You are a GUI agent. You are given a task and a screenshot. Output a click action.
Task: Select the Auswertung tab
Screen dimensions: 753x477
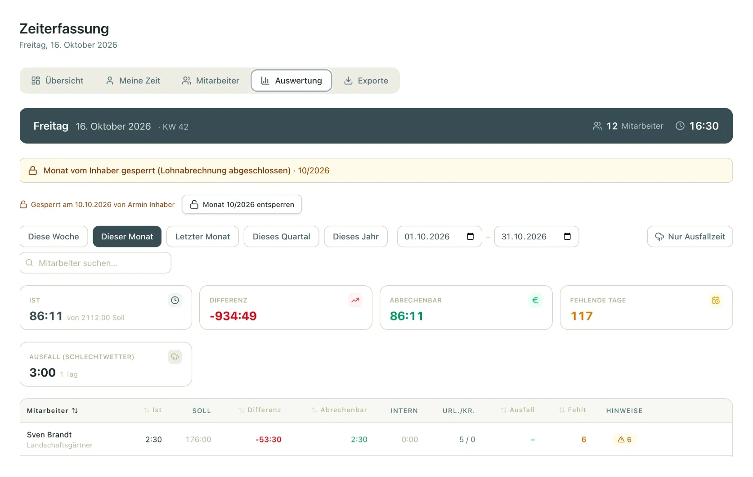(291, 81)
